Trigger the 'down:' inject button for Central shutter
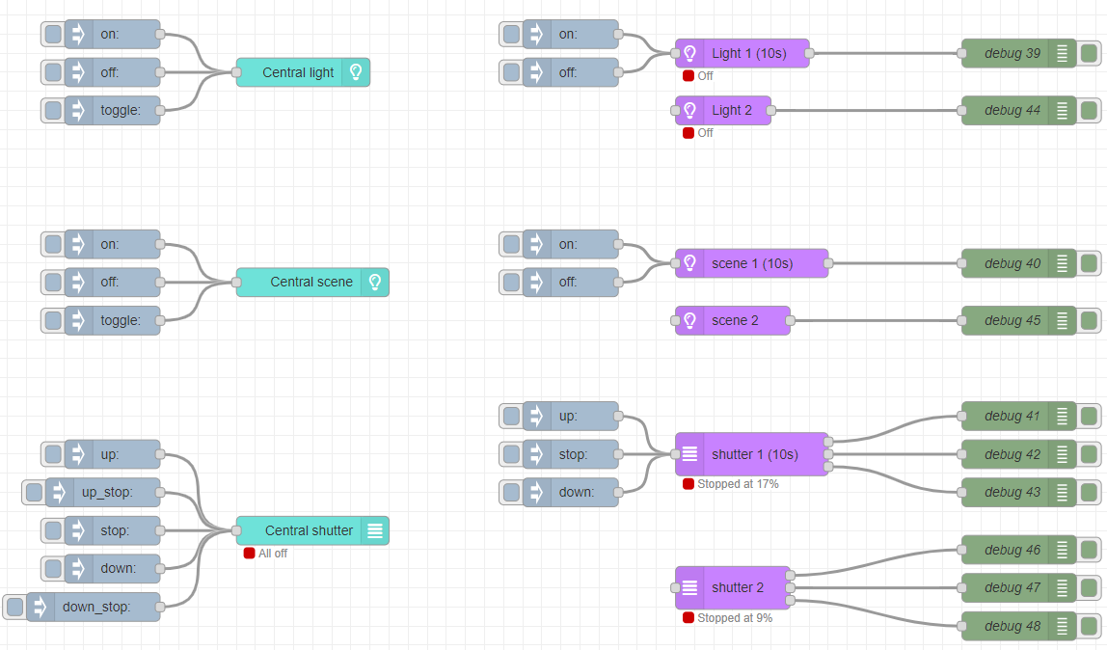Image resolution: width=1107 pixels, height=650 pixels. tap(53, 568)
